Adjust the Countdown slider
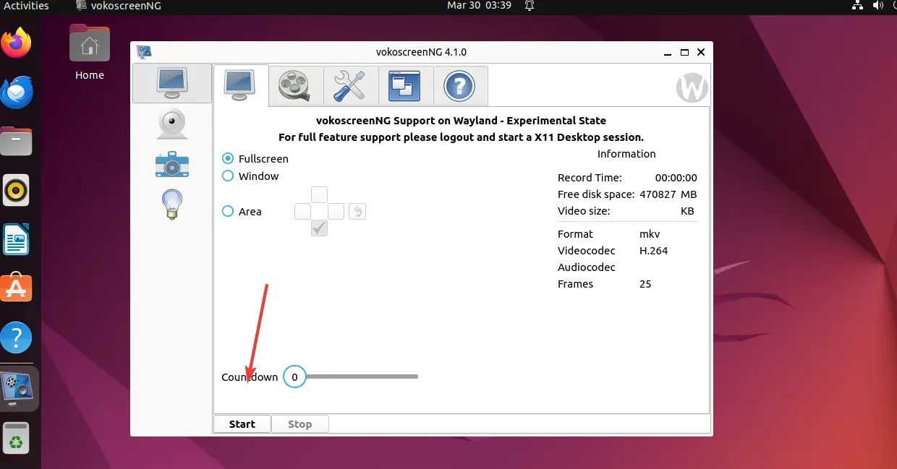Image resolution: width=897 pixels, height=469 pixels. pyautogui.click(x=294, y=377)
